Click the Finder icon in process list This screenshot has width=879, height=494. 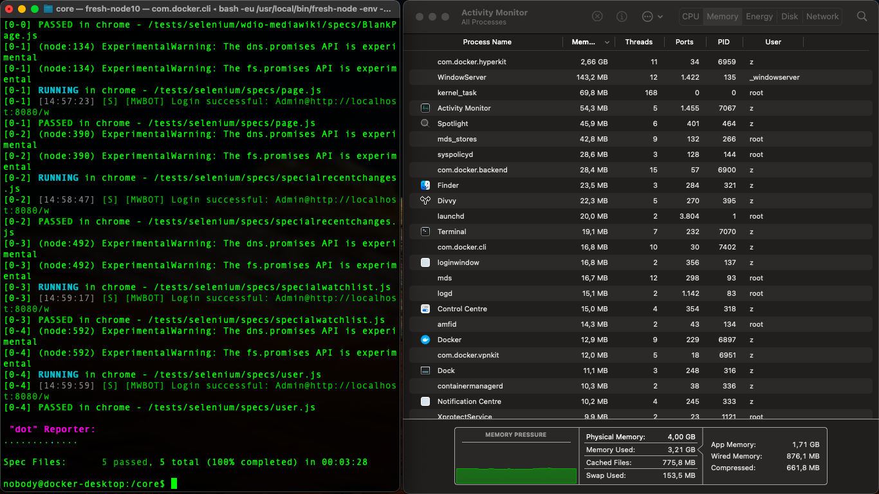[425, 185]
